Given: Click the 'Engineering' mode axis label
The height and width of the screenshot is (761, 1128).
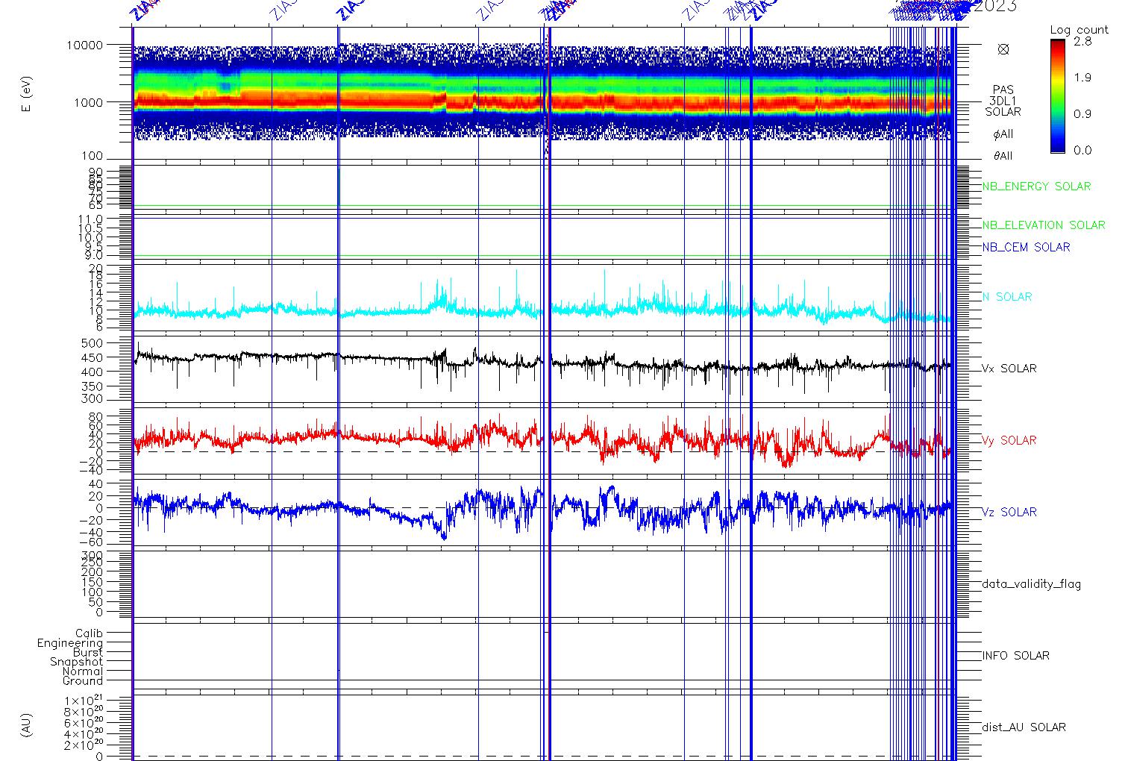Looking at the screenshot, I should [x=70, y=643].
